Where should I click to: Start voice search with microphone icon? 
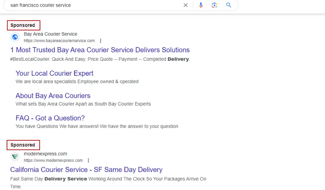(x=201, y=5)
